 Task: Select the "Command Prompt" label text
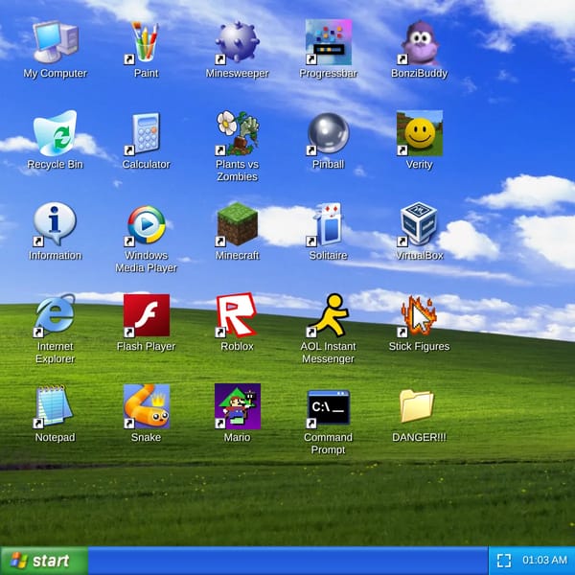coord(328,444)
